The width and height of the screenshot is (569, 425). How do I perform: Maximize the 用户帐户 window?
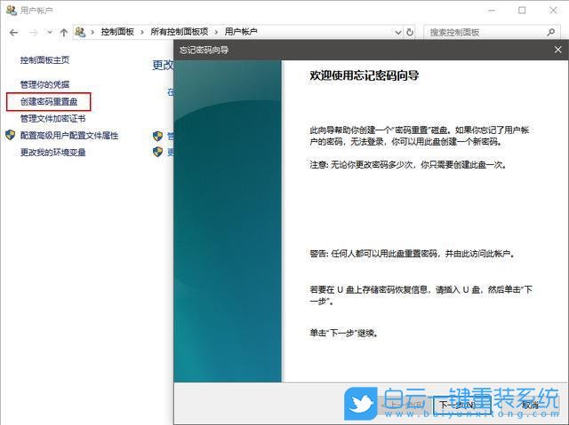(522, 10)
